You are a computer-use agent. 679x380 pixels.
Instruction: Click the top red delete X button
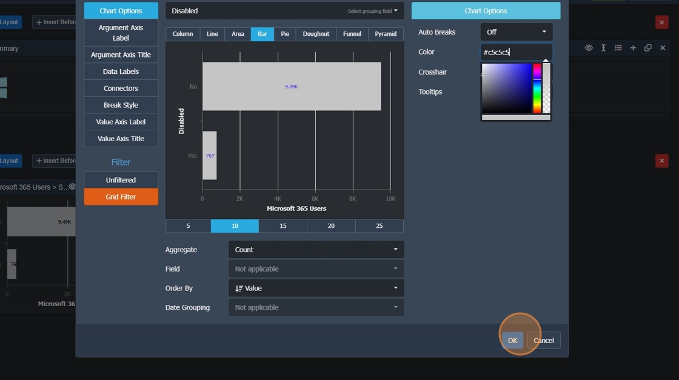point(661,22)
